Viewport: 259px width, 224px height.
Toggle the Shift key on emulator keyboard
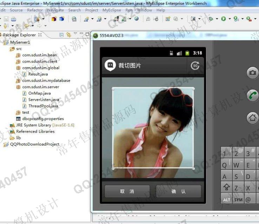click(226, 187)
